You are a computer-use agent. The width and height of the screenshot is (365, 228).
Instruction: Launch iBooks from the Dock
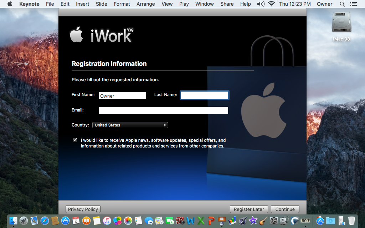[86, 221]
